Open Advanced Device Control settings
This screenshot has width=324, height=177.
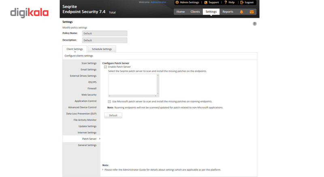[82, 107]
